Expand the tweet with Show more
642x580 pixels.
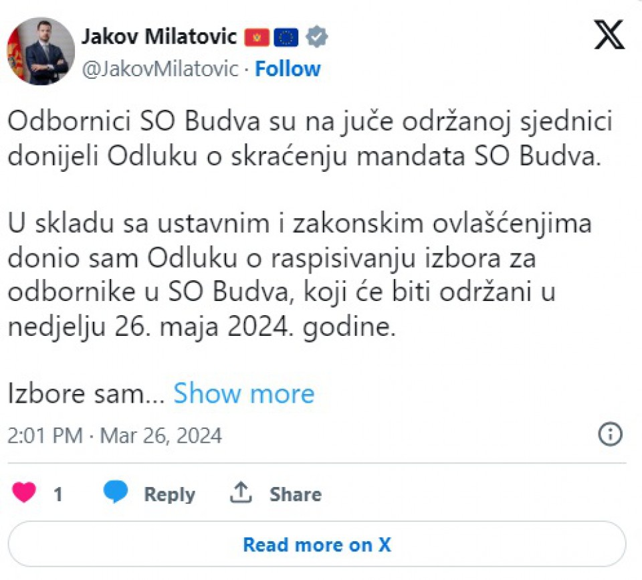pyautogui.click(x=243, y=394)
